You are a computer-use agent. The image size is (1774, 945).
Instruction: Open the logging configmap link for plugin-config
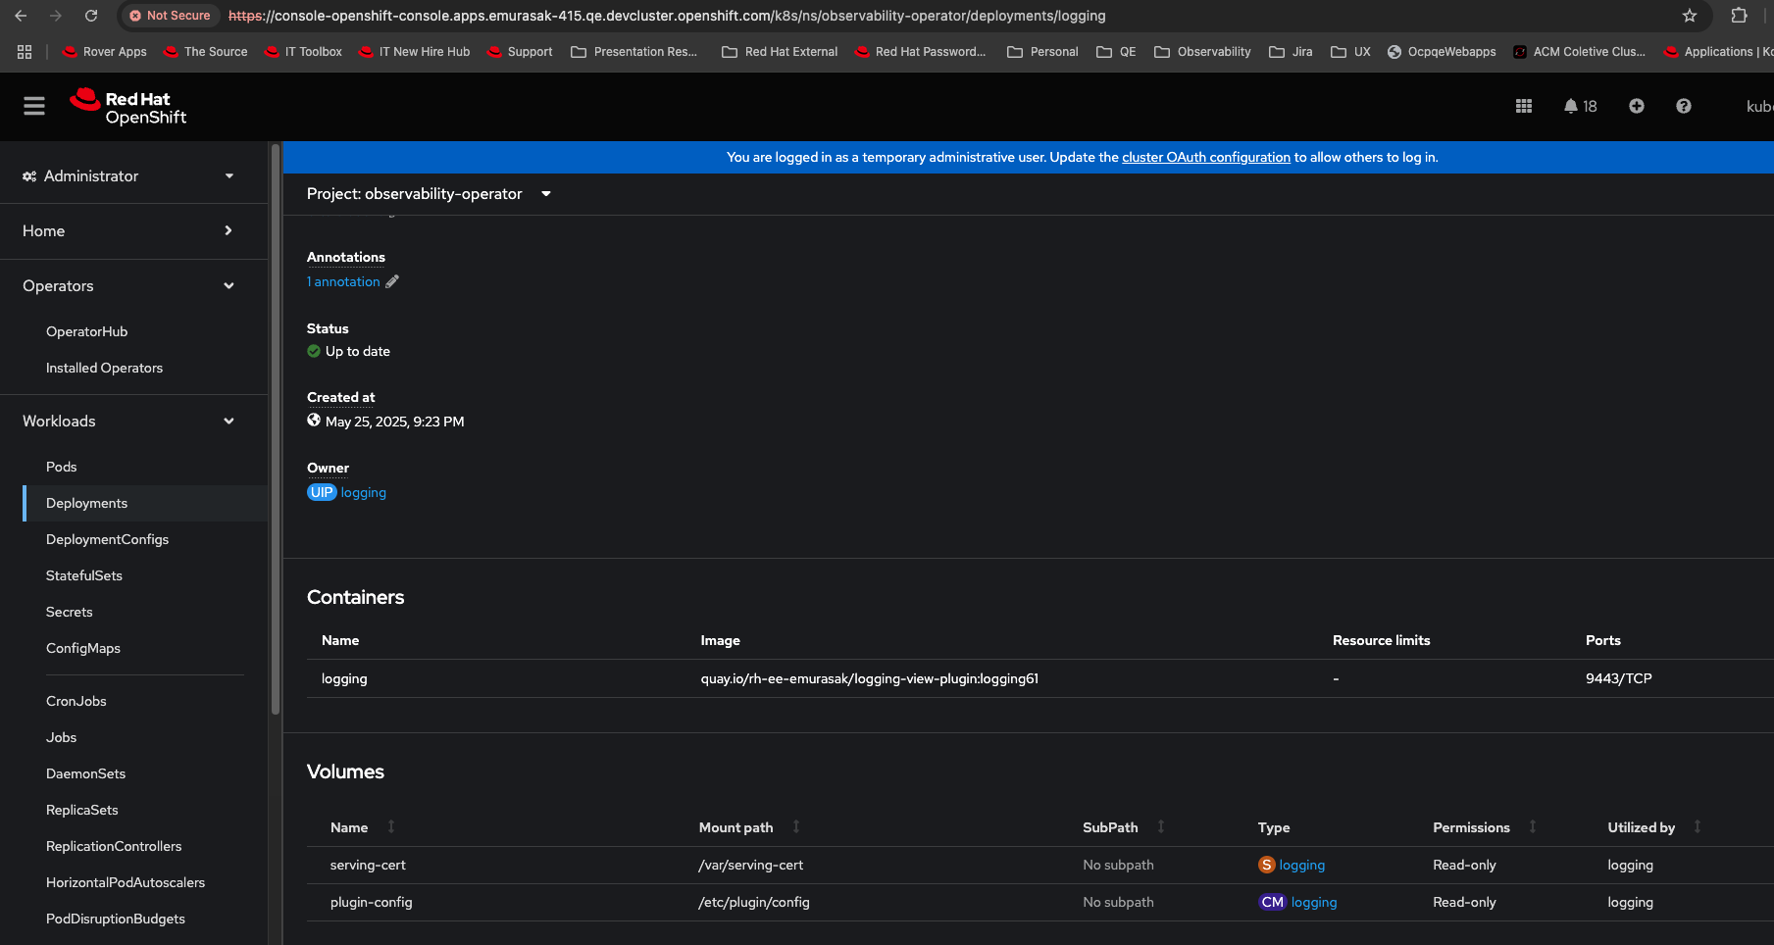coord(1314,902)
